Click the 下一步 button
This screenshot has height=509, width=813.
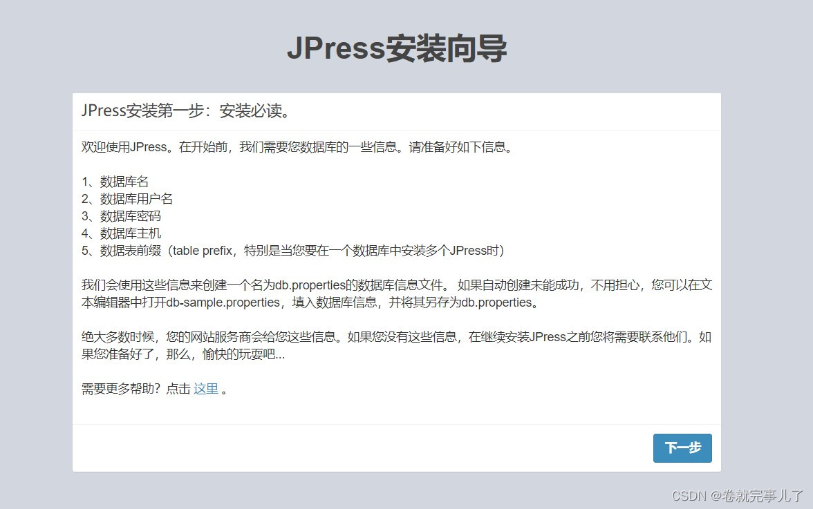tap(682, 448)
